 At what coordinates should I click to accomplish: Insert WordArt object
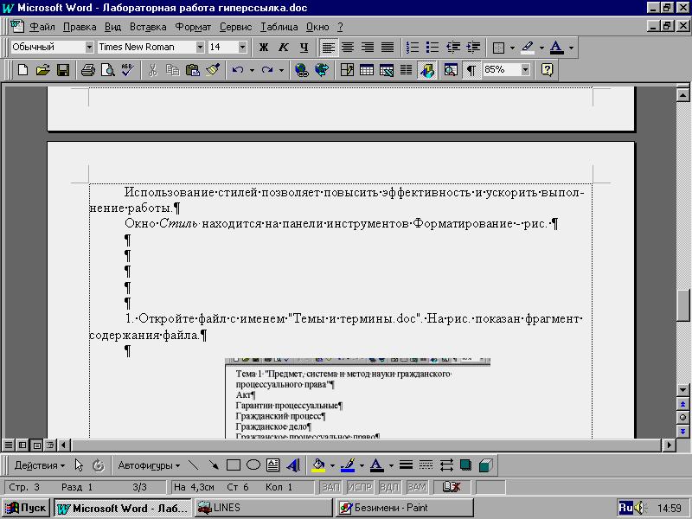click(293, 465)
